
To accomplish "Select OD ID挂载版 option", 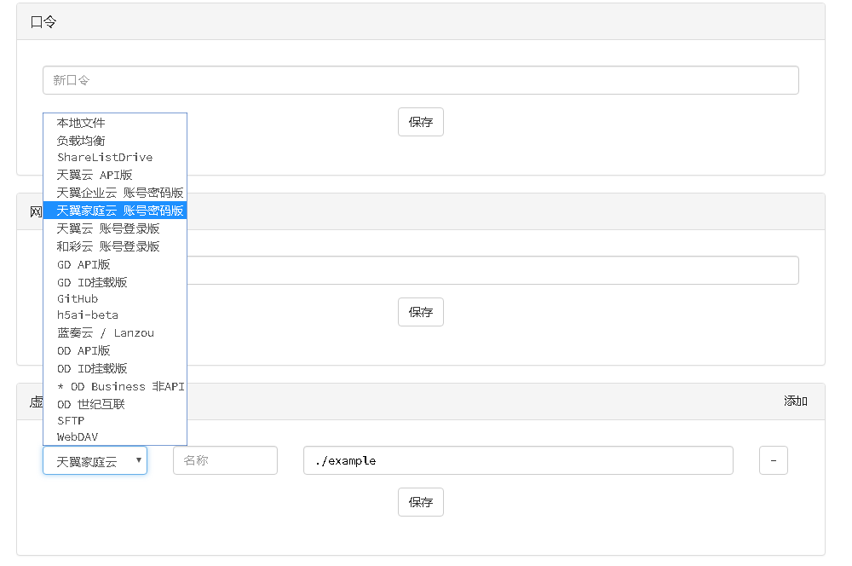I will tap(115, 368).
